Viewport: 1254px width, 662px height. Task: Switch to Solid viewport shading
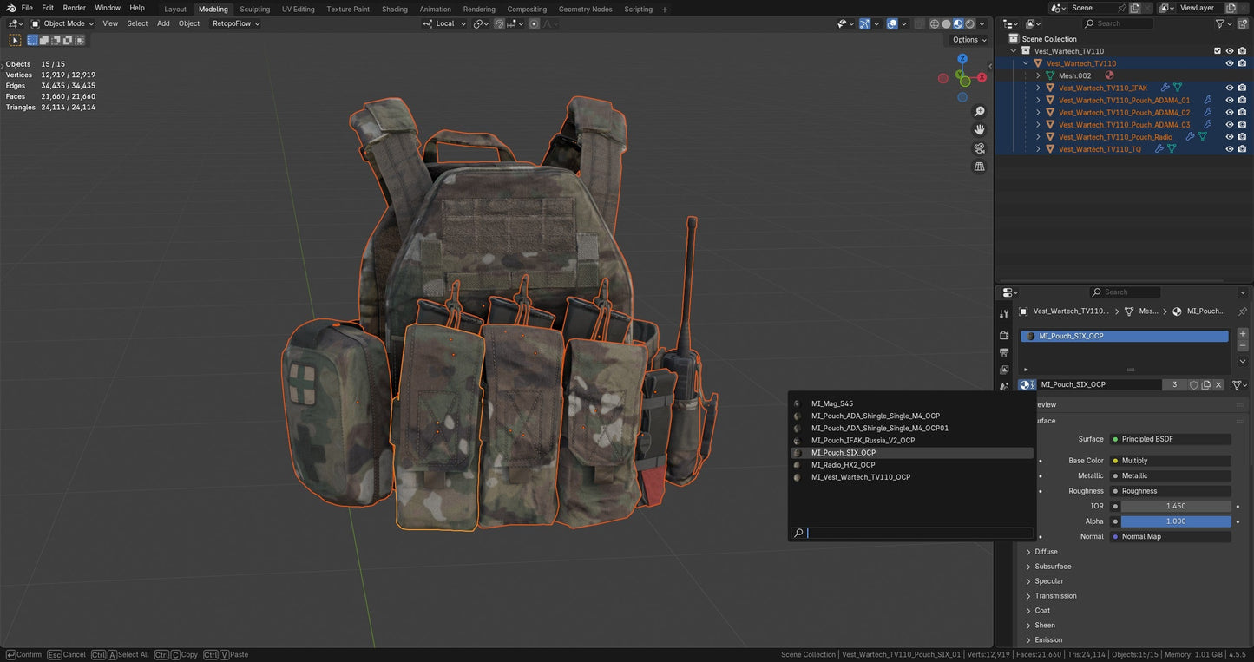click(946, 23)
